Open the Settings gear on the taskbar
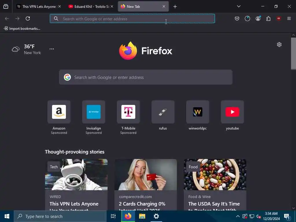This screenshot has width=296, height=222. [156, 216]
